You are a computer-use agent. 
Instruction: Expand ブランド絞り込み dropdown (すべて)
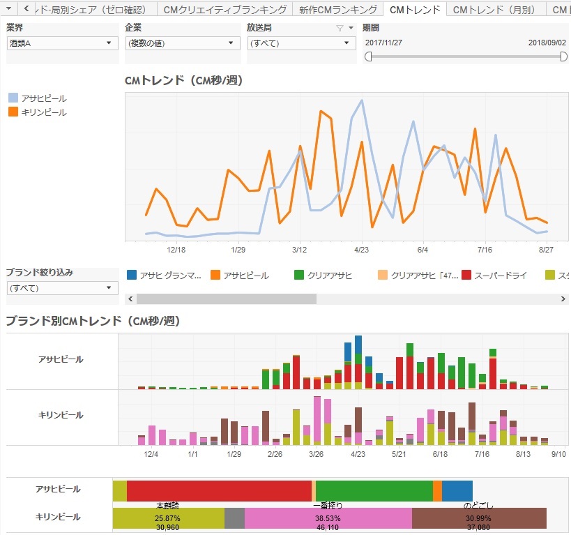(x=62, y=288)
